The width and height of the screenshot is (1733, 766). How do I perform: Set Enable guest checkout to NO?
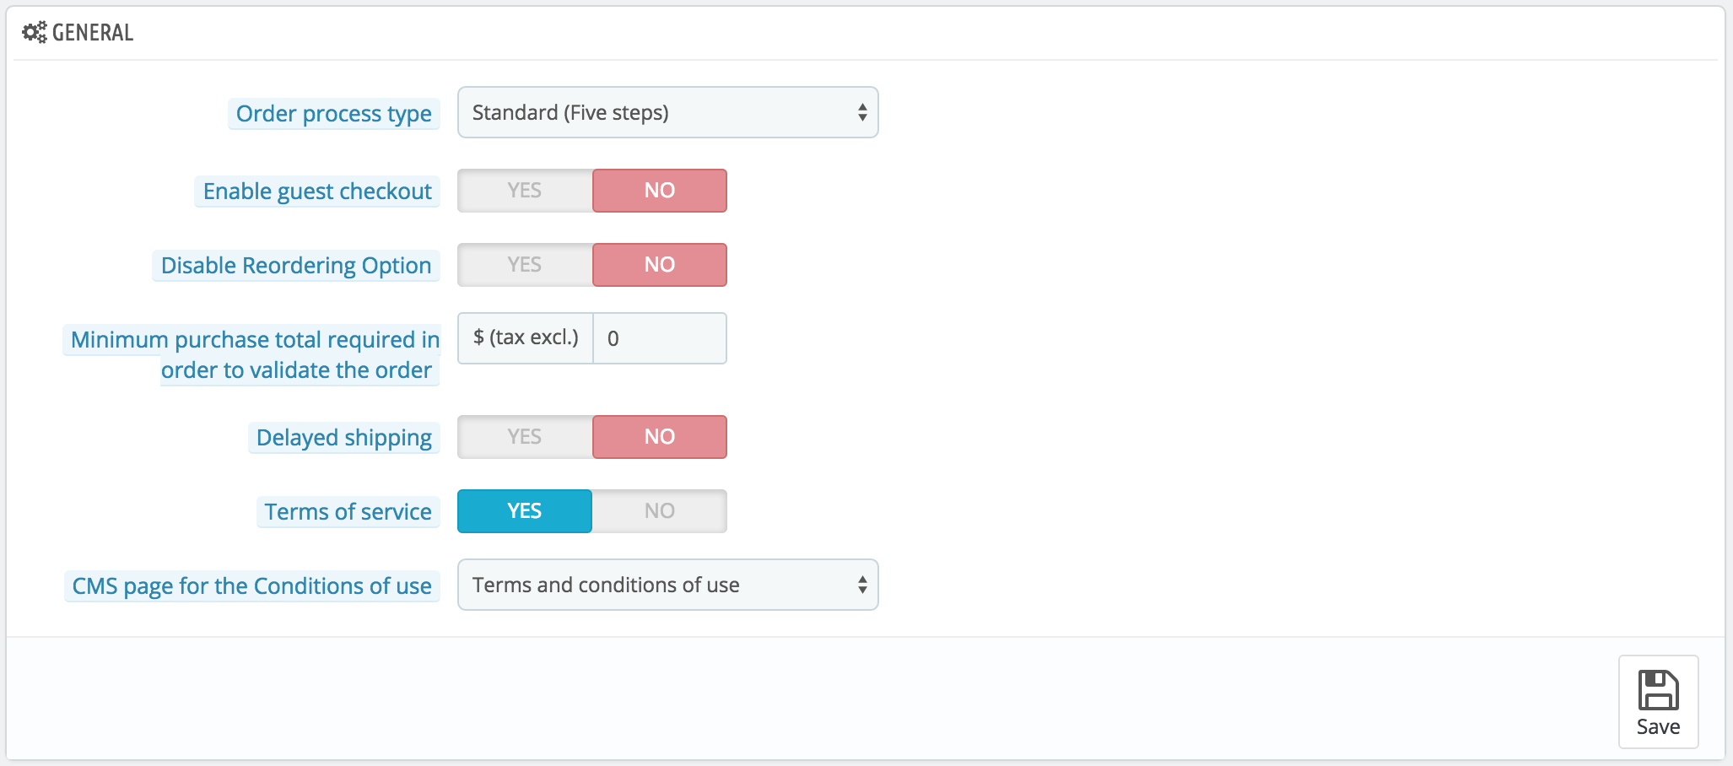[x=660, y=191]
